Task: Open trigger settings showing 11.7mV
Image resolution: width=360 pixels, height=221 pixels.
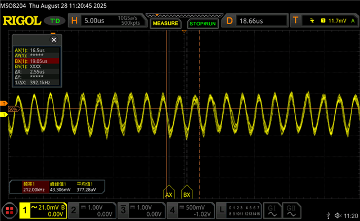Action: coord(324,21)
